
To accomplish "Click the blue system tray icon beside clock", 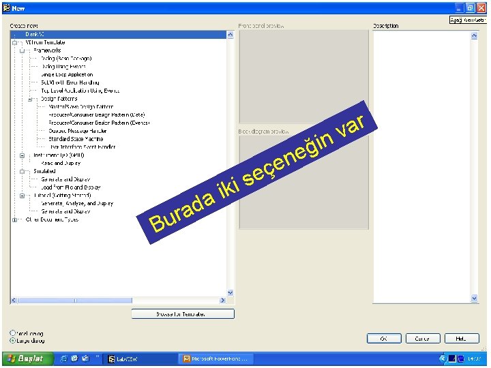I will click(x=460, y=358).
